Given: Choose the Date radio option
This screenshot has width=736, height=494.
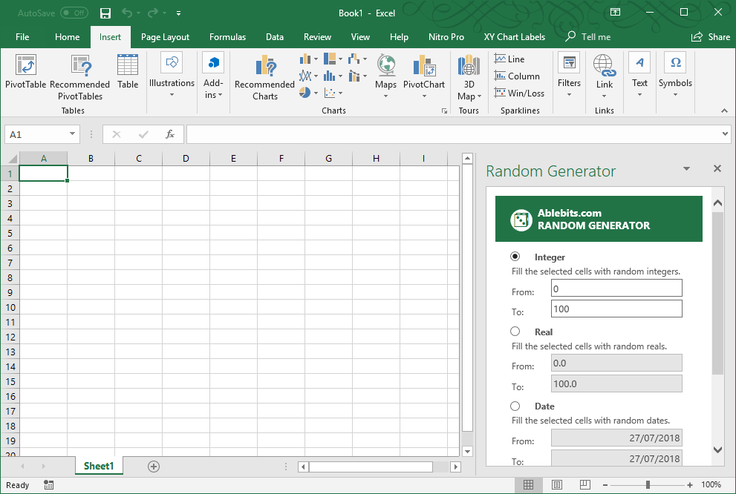Looking at the screenshot, I should (x=515, y=406).
